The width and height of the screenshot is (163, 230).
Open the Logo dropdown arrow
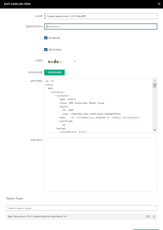pos(75,61)
